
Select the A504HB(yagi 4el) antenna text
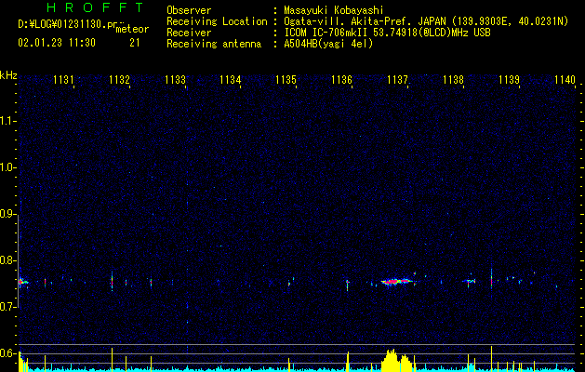[328, 44]
